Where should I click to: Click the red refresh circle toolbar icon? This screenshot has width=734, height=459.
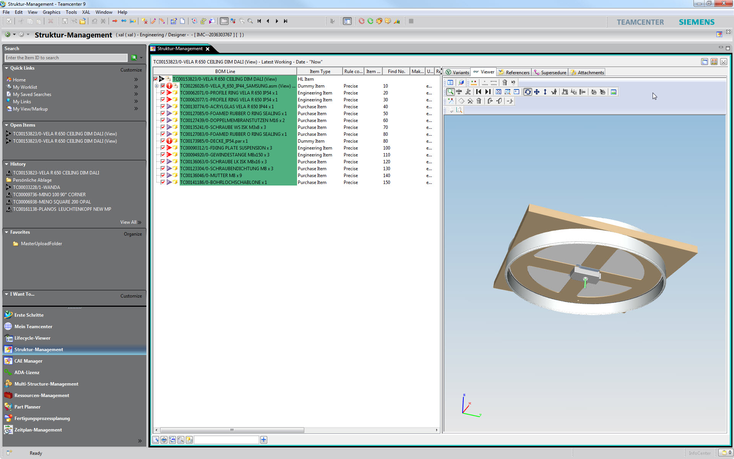[x=362, y=21]
